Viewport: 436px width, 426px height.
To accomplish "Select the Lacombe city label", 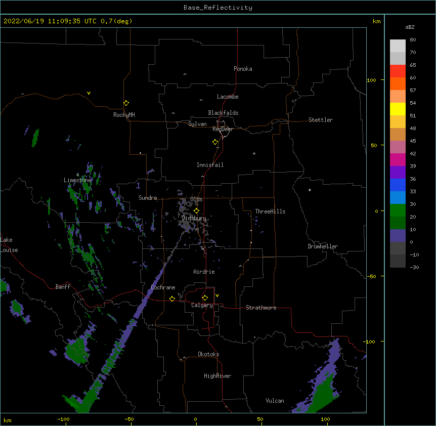I will point(228,97).
